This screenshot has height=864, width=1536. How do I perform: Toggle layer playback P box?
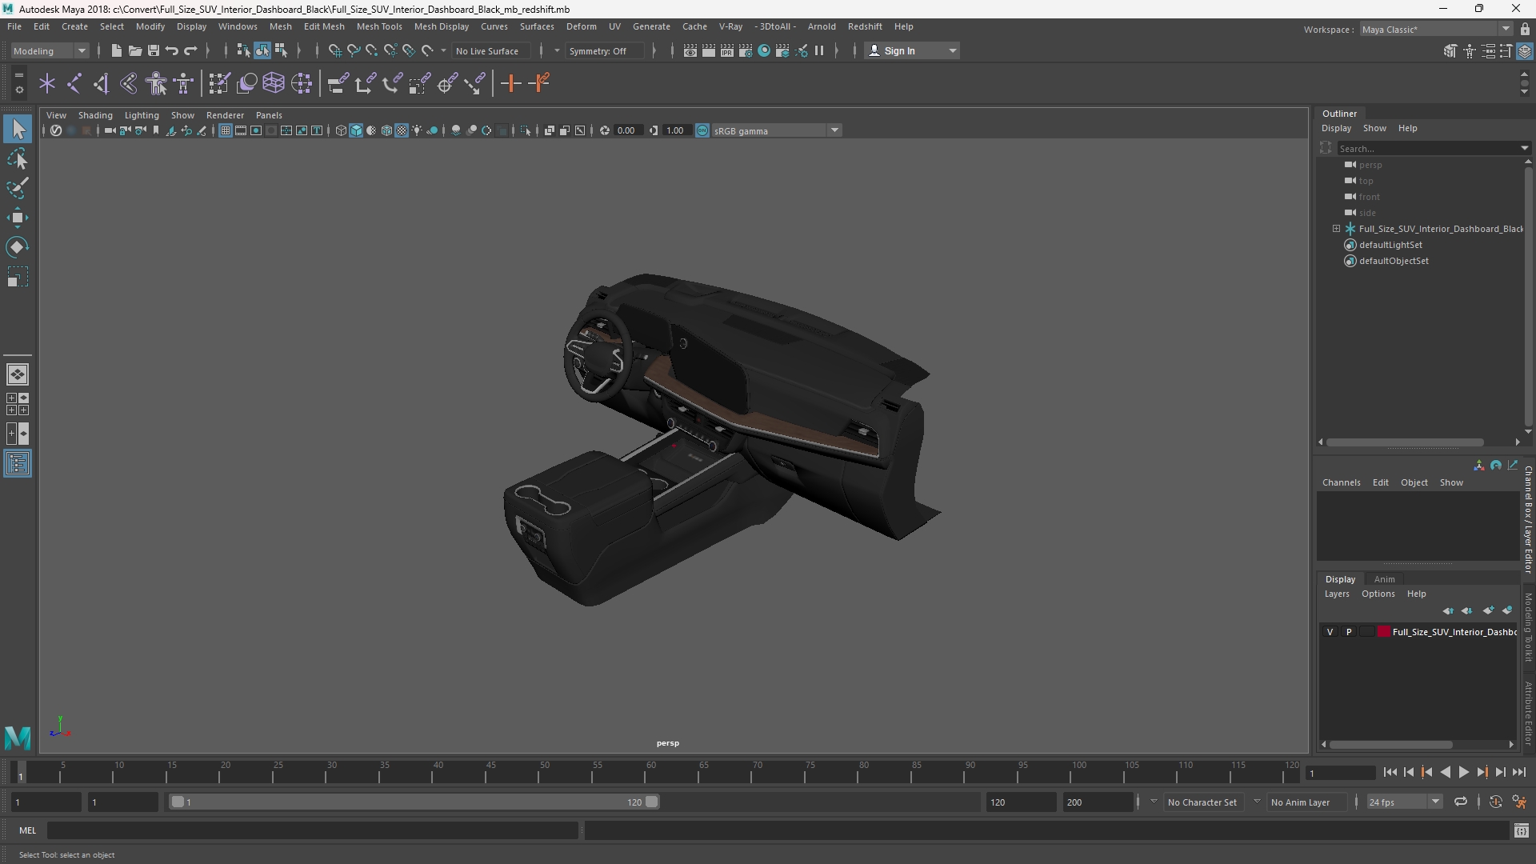[1349, 632]
